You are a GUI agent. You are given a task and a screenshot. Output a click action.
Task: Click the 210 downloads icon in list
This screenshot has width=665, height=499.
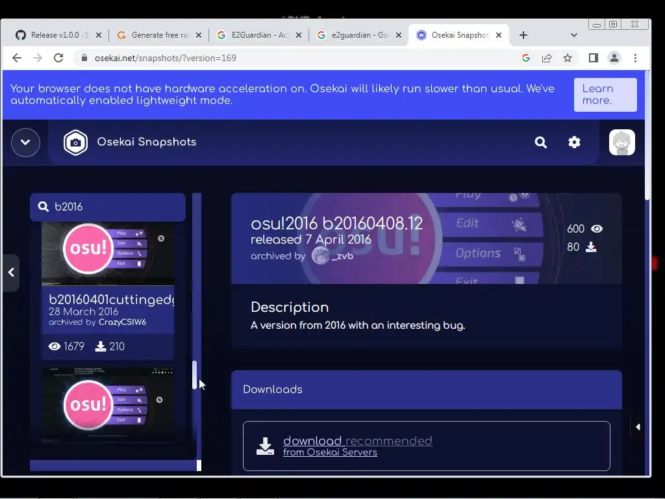pos(101,346)
